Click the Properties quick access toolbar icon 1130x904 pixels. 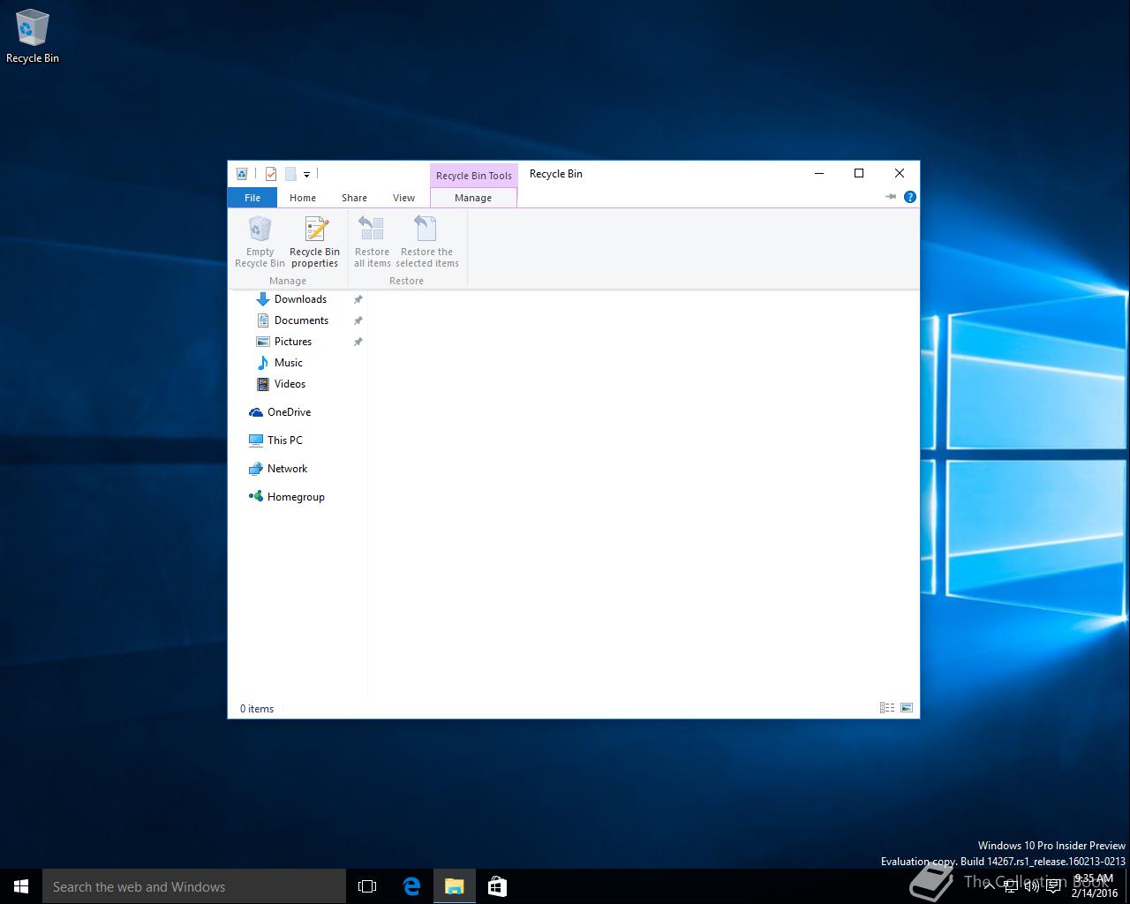pyautogui.click(x=271, y=174)
